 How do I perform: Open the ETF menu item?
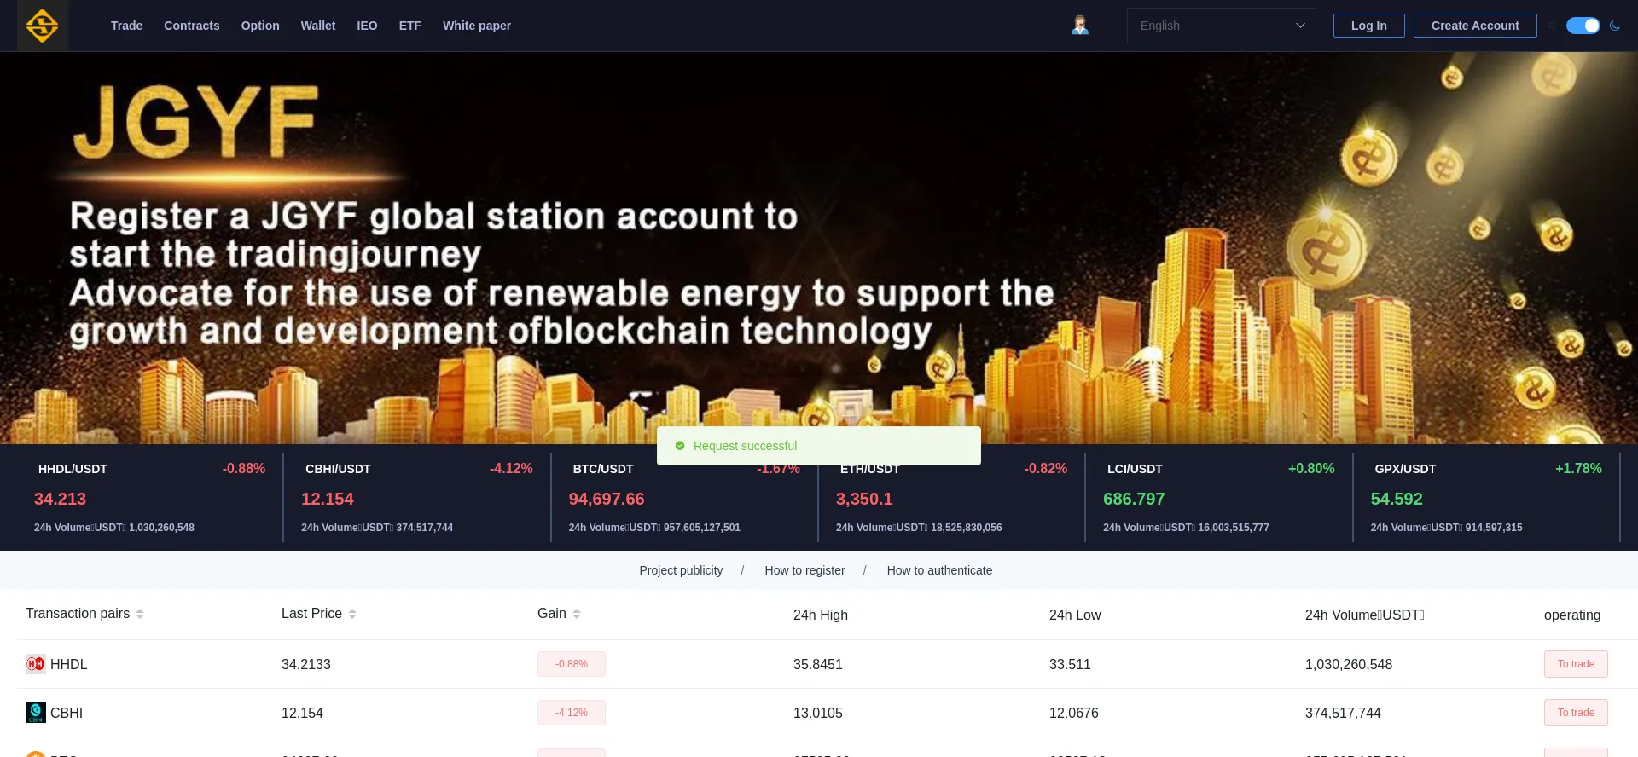[410, 26]
